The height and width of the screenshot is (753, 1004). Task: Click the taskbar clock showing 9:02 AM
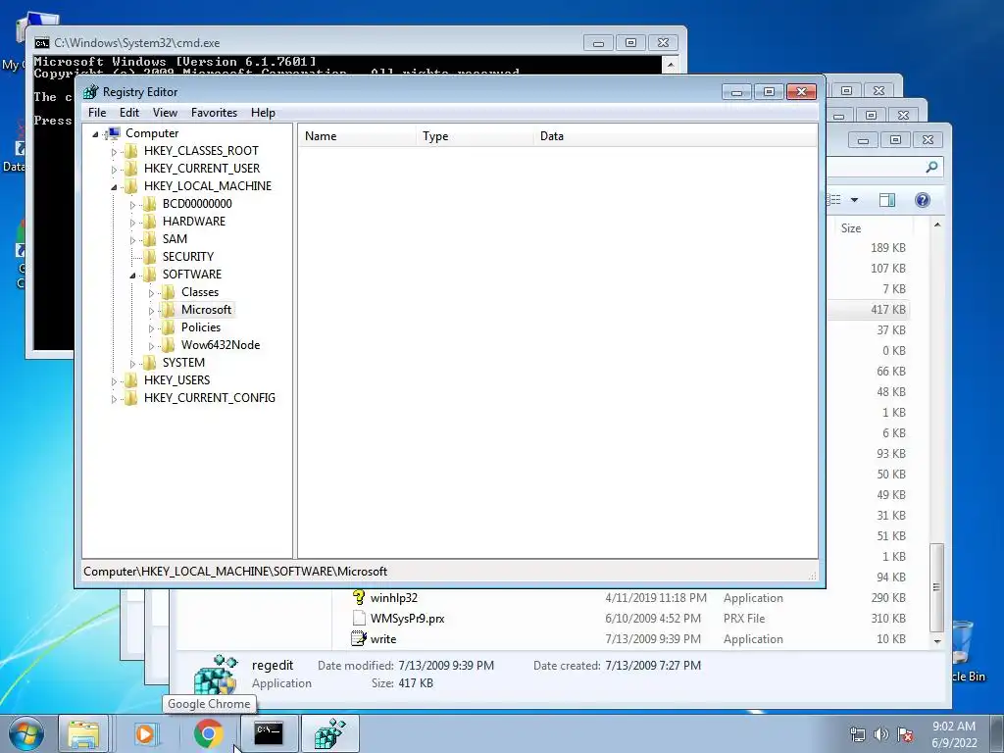954,734
